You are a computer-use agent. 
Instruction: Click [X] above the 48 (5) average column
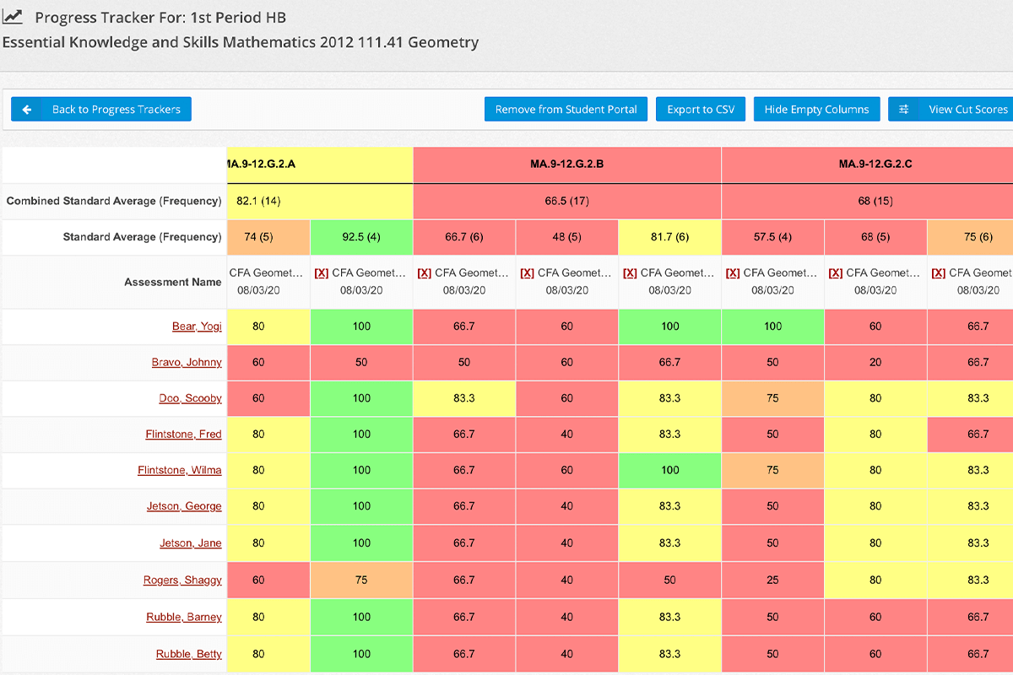coord(527,273)
